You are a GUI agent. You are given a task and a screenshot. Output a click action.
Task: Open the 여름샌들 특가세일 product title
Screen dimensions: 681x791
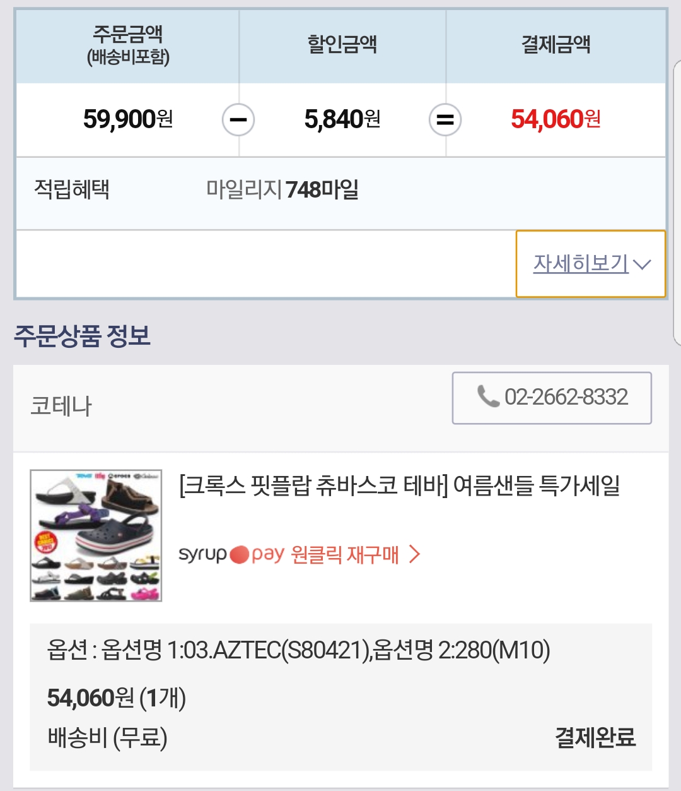coord(400,486)
